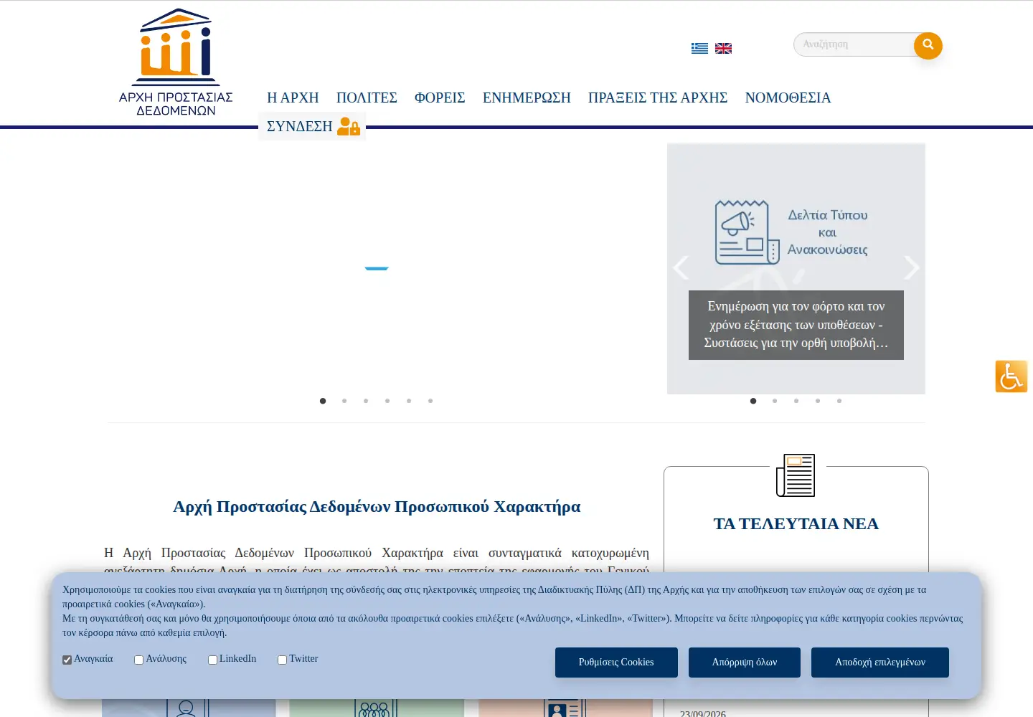Viewport: 1033px width, 717px height.
Task: Click the Data Protection Authority logo
Action: (176, 63)
